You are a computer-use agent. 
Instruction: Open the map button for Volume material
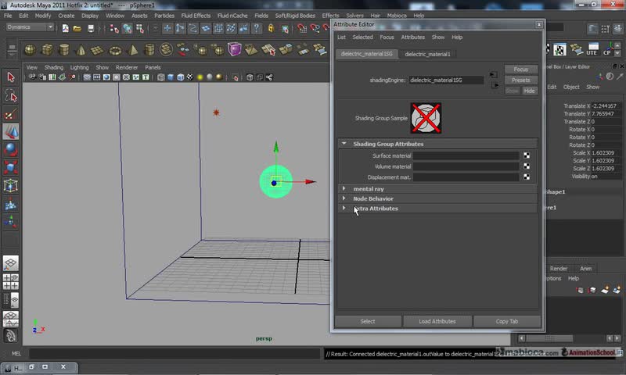[x=527, y=166]
